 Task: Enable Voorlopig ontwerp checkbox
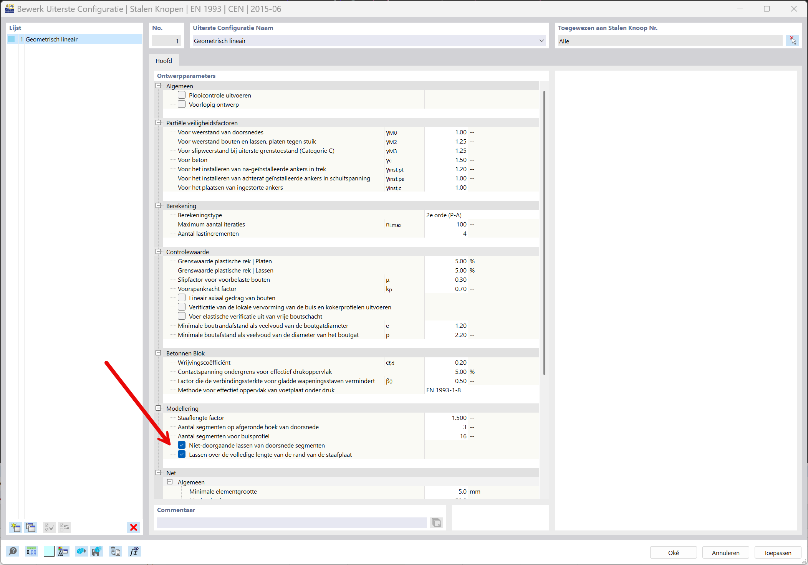[x=182, y=104]
